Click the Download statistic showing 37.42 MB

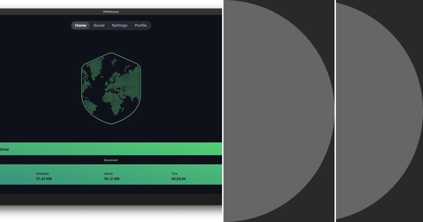pyautogui.click(x=43, y=176)
